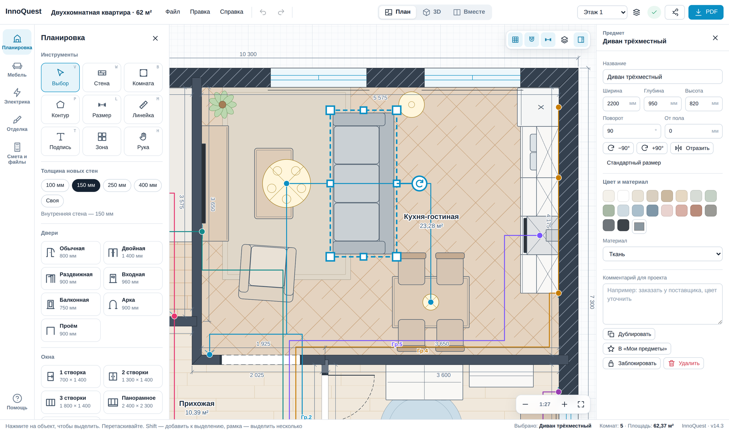The width and height of the screenshot is (729, 433).
Task: Pick the terracotta brown color swatch
Action: coord(696,211)
